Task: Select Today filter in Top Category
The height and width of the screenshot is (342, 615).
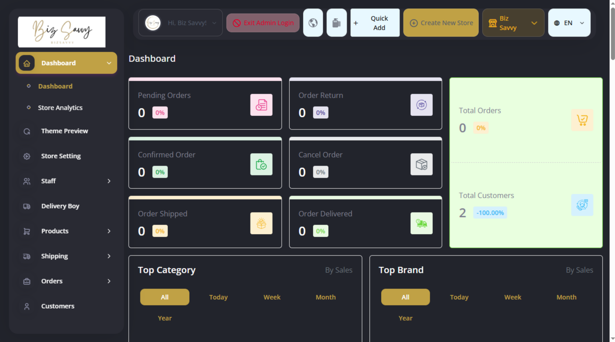Action: pyautogui.click(x=218, y=297)
